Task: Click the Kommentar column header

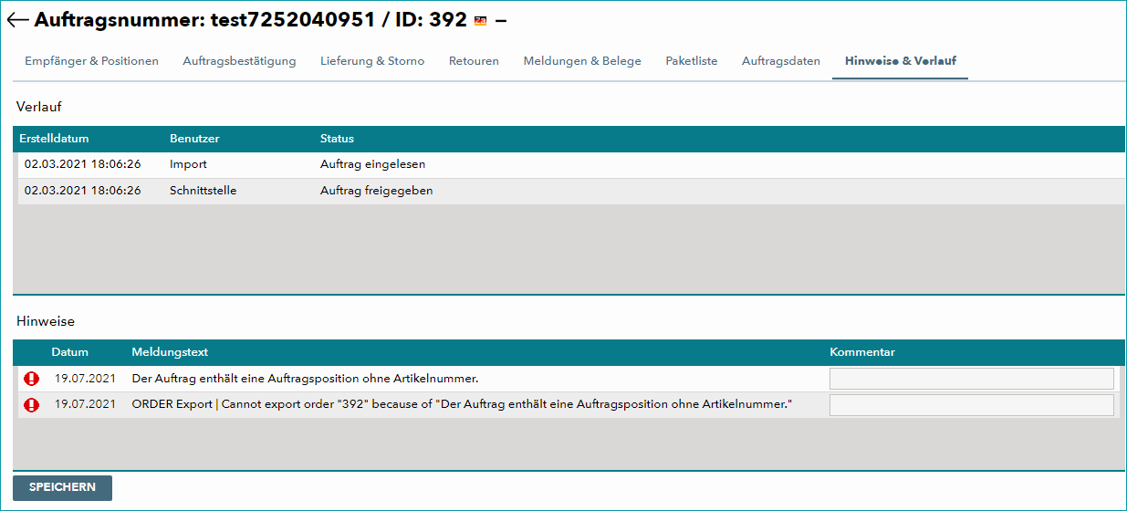Action: pyautogui.click(x=862, y=352)
